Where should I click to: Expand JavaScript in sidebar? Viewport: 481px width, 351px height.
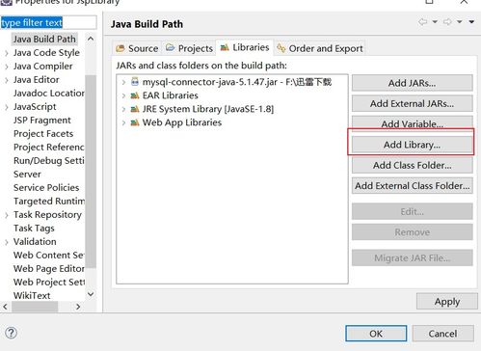coord(7,107)
